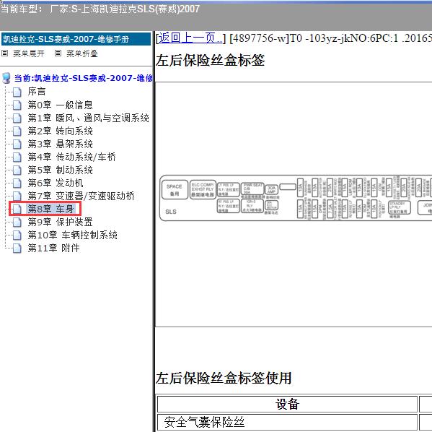Click the page icon next to 第10章

click(x=17, y=236)
